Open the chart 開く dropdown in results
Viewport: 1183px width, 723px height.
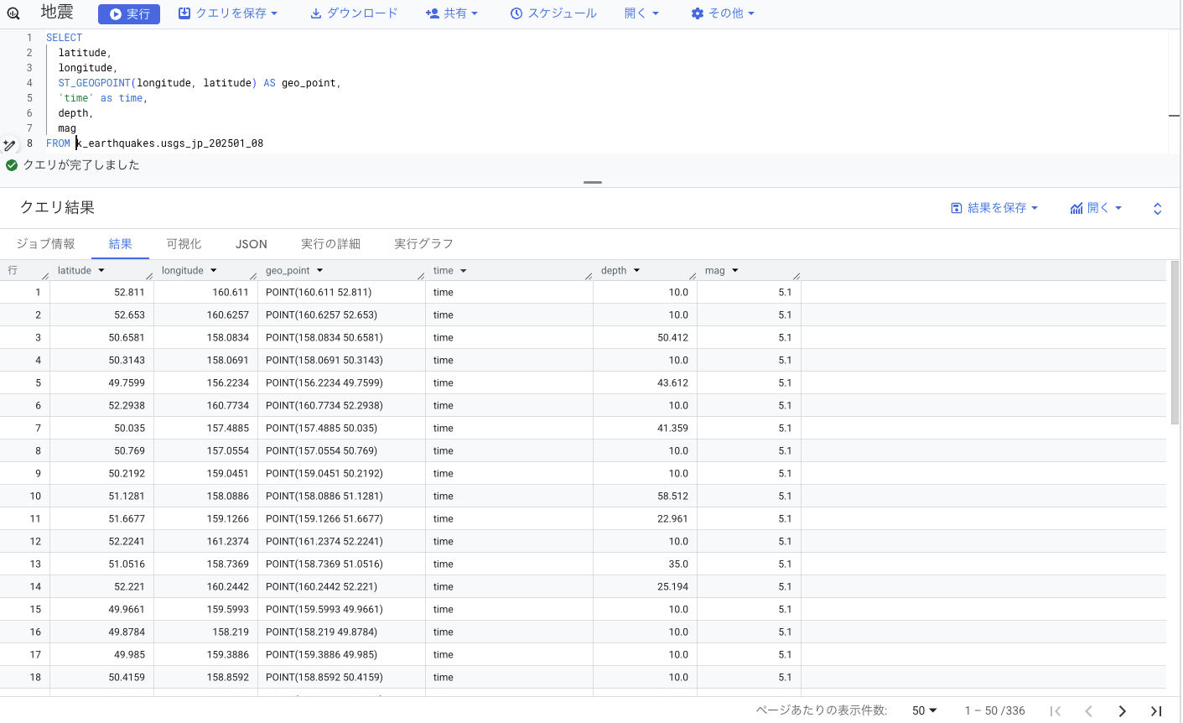pos(1096,208)
